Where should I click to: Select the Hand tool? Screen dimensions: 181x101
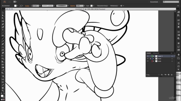[x=3, y=88]
